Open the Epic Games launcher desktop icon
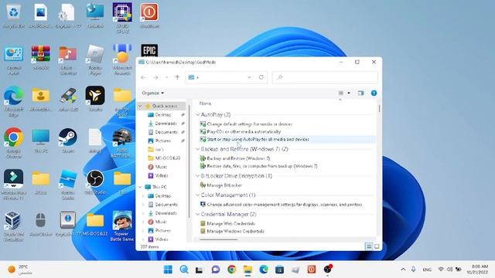The width and height of the screenshot is (495, 278). click(x=149, y=50)
